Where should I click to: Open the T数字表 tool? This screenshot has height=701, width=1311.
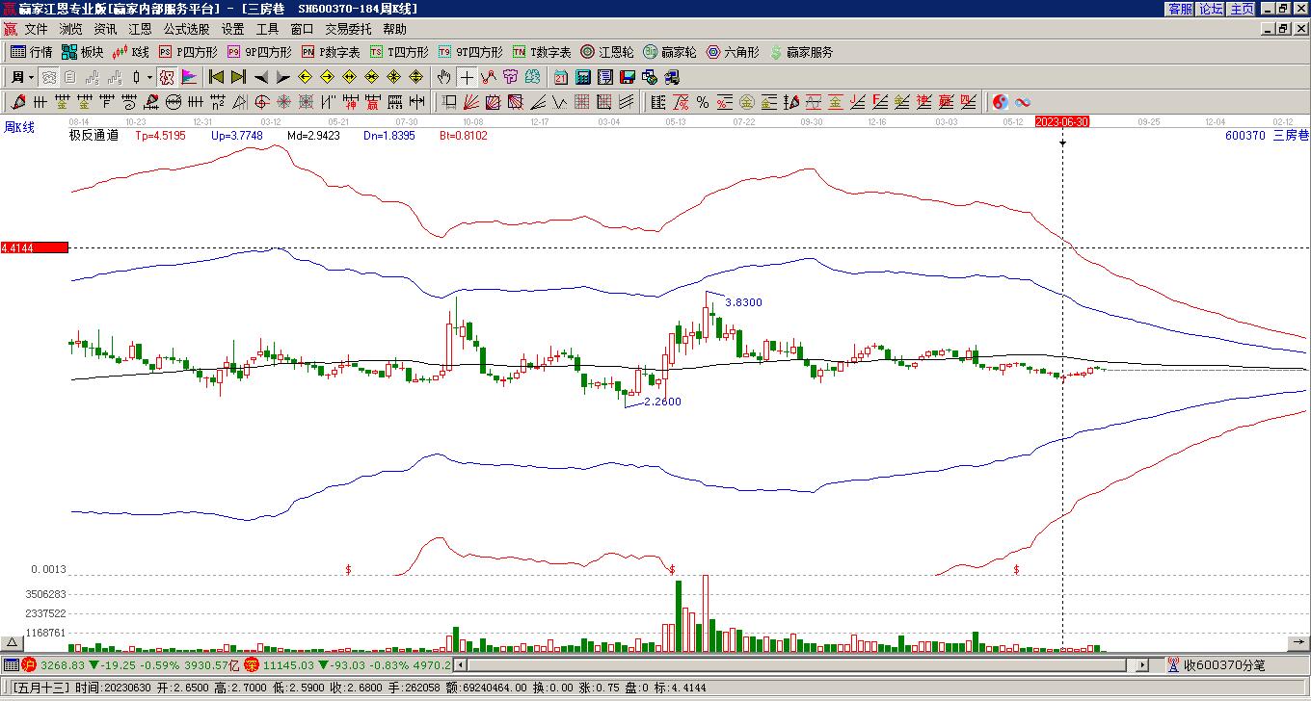coord(542,52)
